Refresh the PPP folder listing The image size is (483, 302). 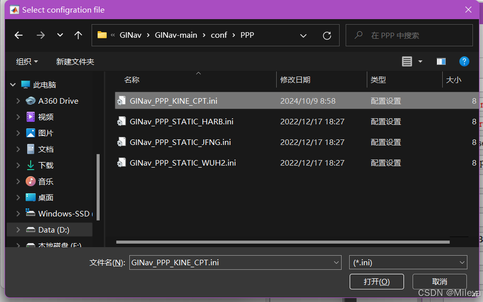pyautogui.click(x=327, y=36)
